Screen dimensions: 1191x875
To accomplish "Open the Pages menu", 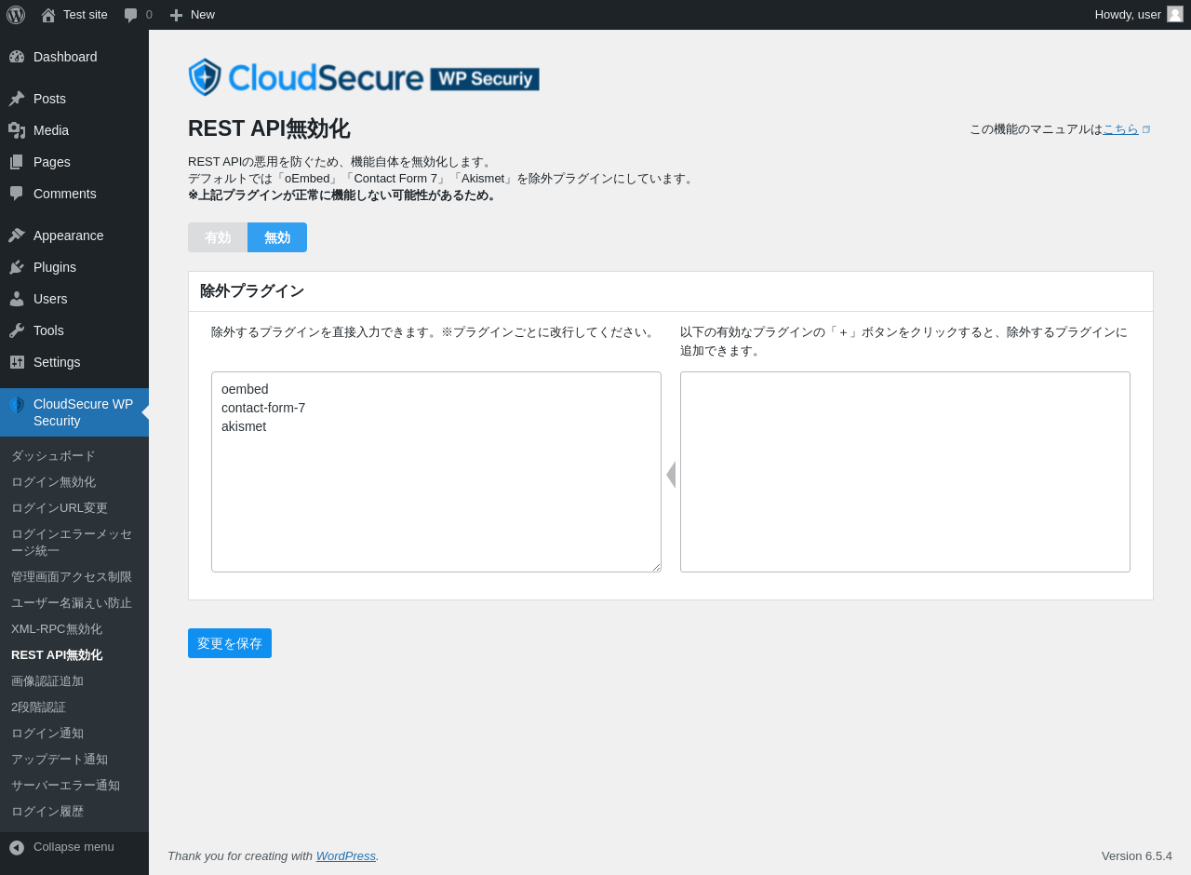I will [74, 162].
